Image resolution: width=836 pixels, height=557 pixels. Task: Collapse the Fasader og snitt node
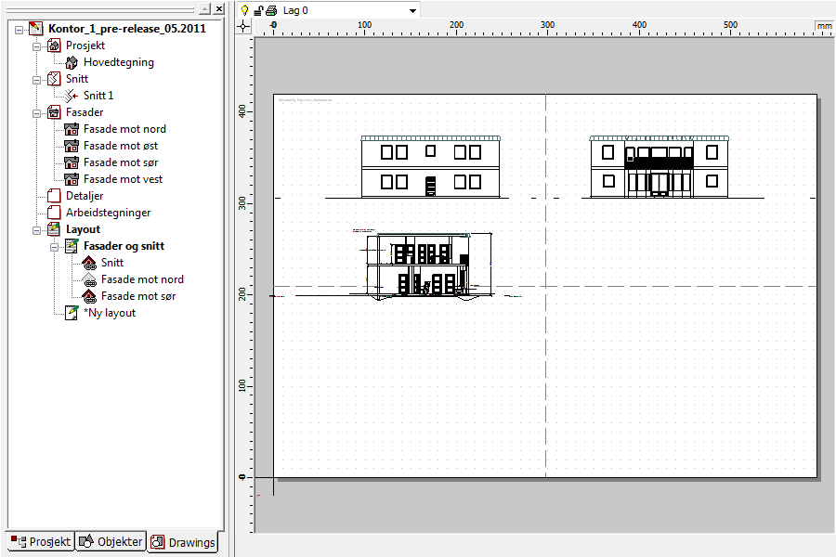tap(55, 247)
